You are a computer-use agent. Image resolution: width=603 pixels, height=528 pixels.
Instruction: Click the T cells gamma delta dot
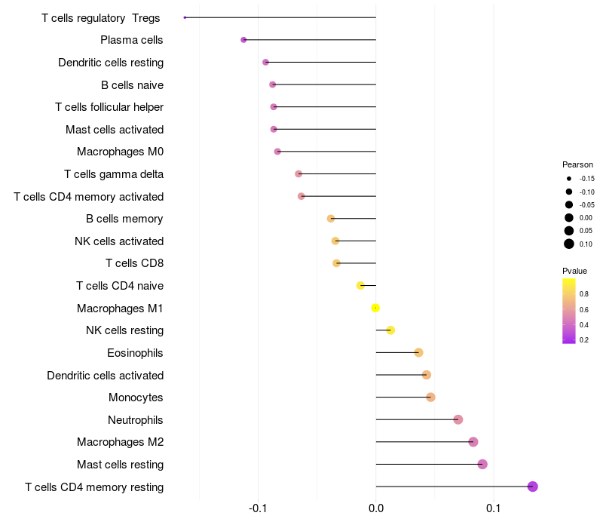298,174
